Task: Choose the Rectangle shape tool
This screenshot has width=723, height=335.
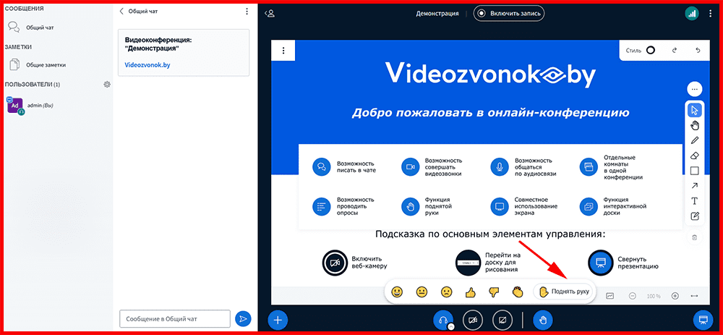Action: [694, 171]
